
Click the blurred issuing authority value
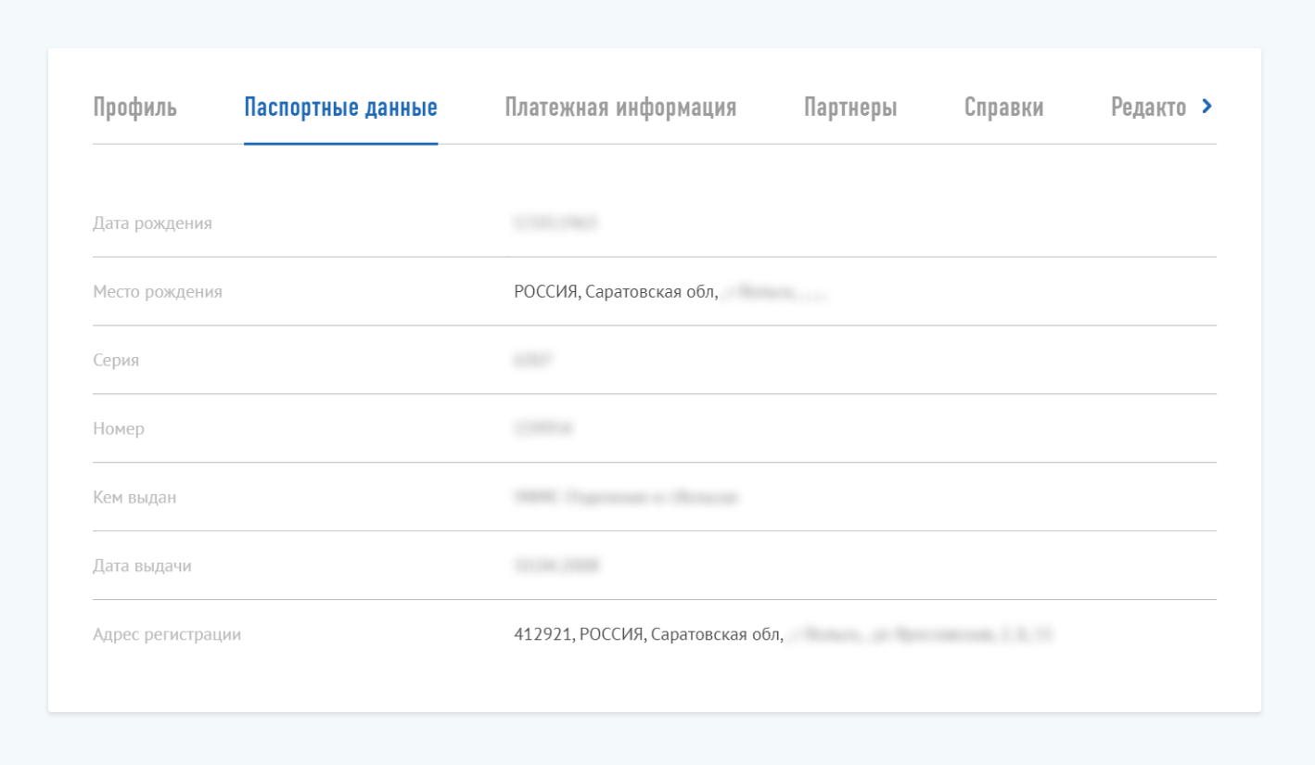626,498
